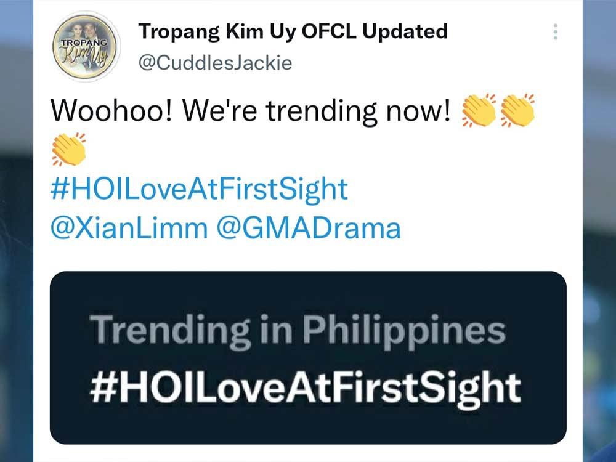Visit the @XianLimm mention
This screenshot has width=616, height=462.
point(129,228)
